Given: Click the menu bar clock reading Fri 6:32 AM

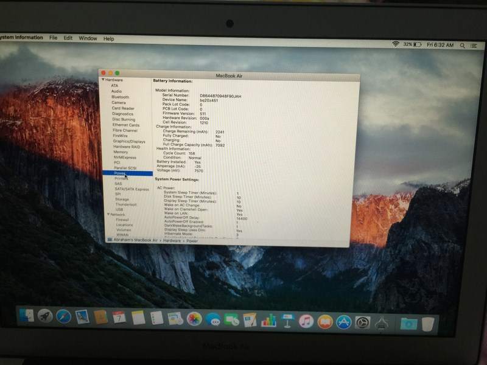Looking at the screenshot, I should click(440, 45).
